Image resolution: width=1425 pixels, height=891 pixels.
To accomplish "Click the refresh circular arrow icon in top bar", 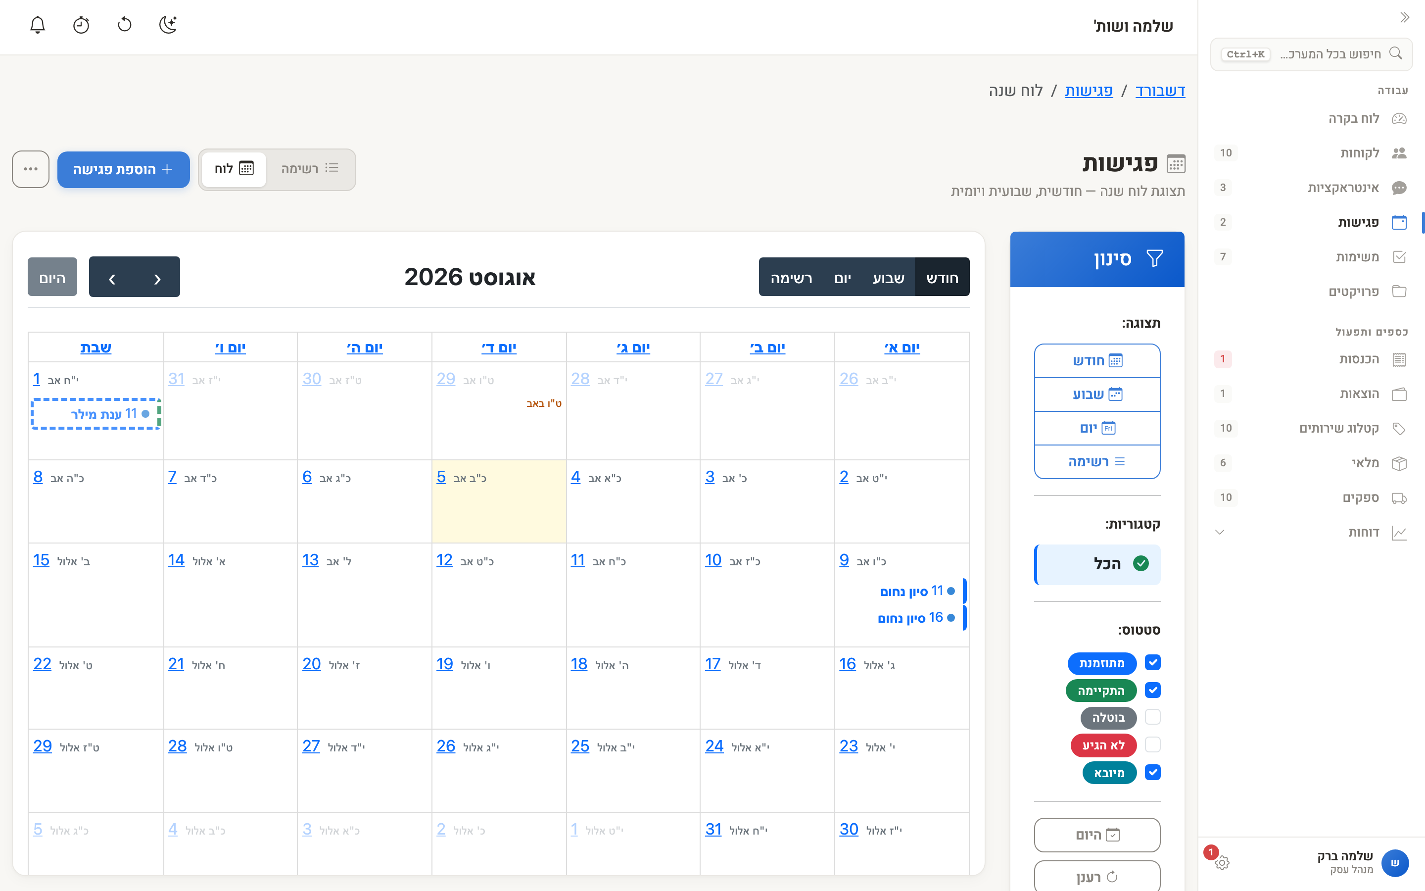I will click(x=125, y=25).
